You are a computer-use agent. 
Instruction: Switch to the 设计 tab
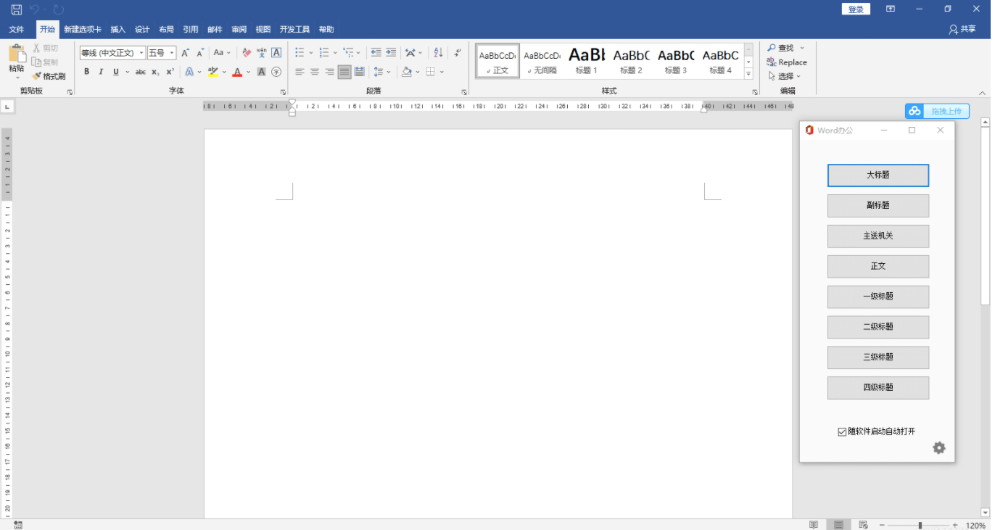tap(142, 30)
